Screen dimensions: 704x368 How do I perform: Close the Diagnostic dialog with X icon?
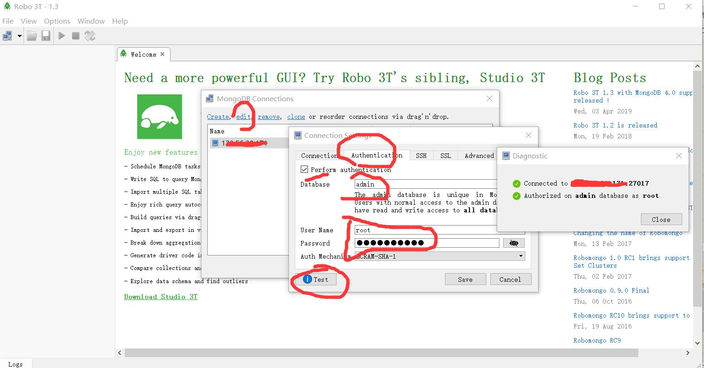pyautogui.click(x=679, y=156)
